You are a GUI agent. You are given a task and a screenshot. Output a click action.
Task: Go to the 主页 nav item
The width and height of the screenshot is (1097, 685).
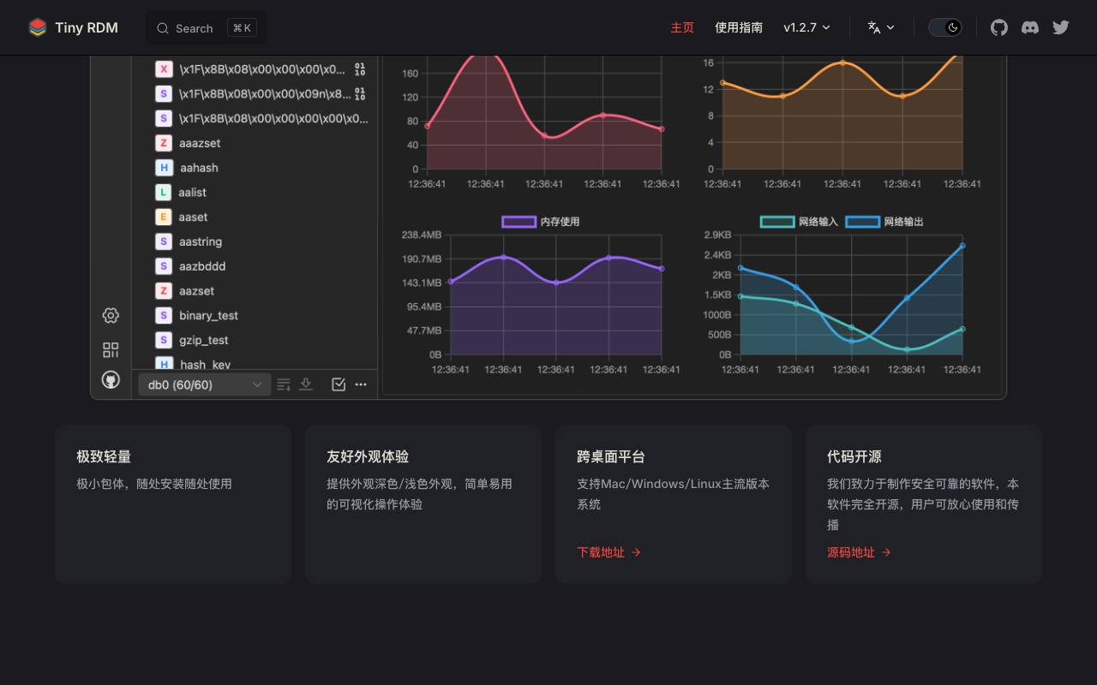point(682,27)
